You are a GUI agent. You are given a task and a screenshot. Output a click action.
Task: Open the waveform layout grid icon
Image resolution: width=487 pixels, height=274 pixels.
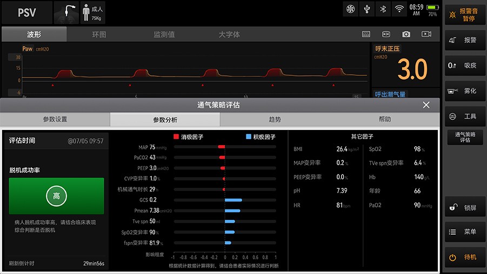coord(366,34)
